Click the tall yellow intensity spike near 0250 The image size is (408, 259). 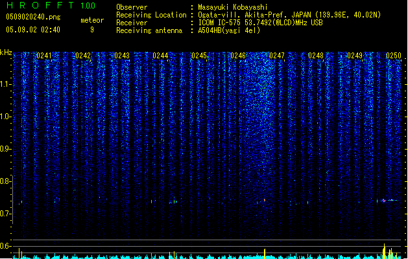point(384,251)
